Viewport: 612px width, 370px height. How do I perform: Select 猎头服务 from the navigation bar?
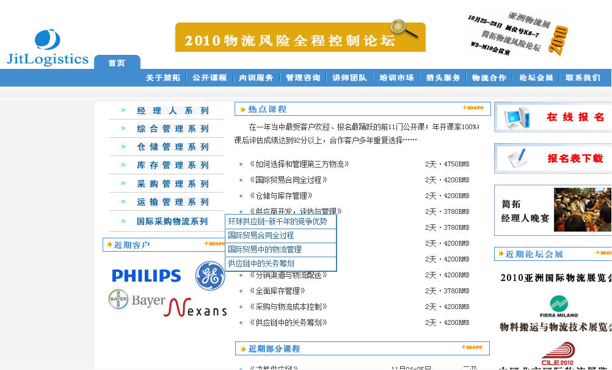coord(443,78)
